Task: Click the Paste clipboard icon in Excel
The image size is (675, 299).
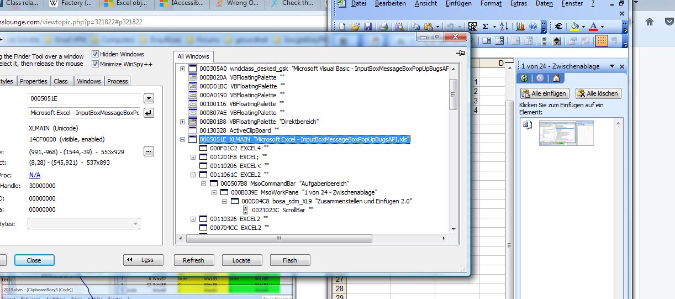Action: [x=428, y=27]
